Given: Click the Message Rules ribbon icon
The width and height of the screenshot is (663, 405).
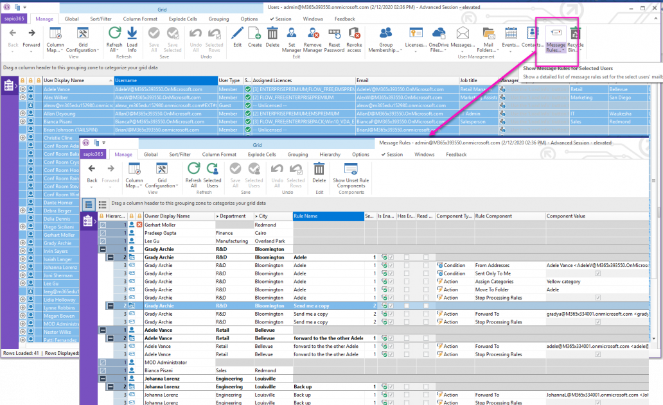Looking at the screenshot, I should click(x=556, y=33).
